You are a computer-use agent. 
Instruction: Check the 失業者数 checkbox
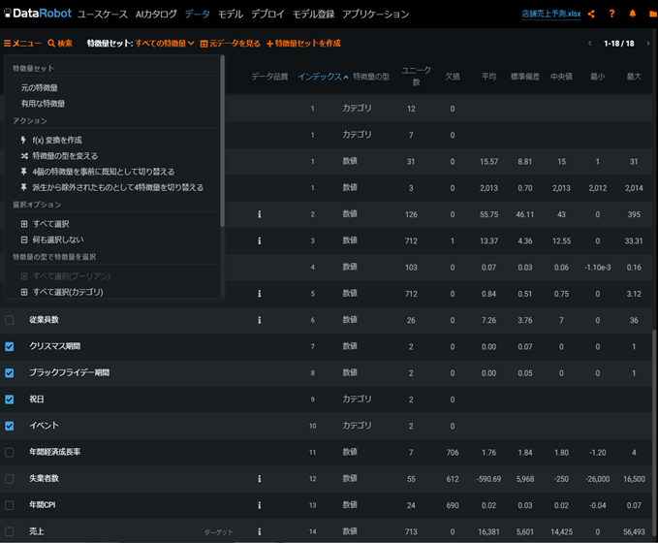tap(10, 479)
